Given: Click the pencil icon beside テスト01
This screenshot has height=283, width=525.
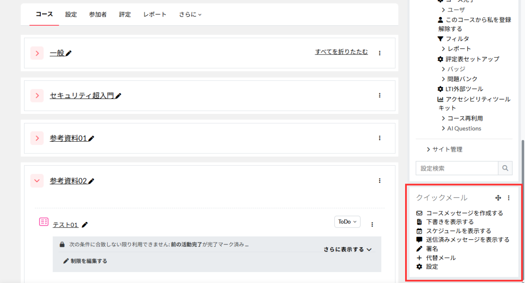Looking at the screenshot, I should pos(85,225).
